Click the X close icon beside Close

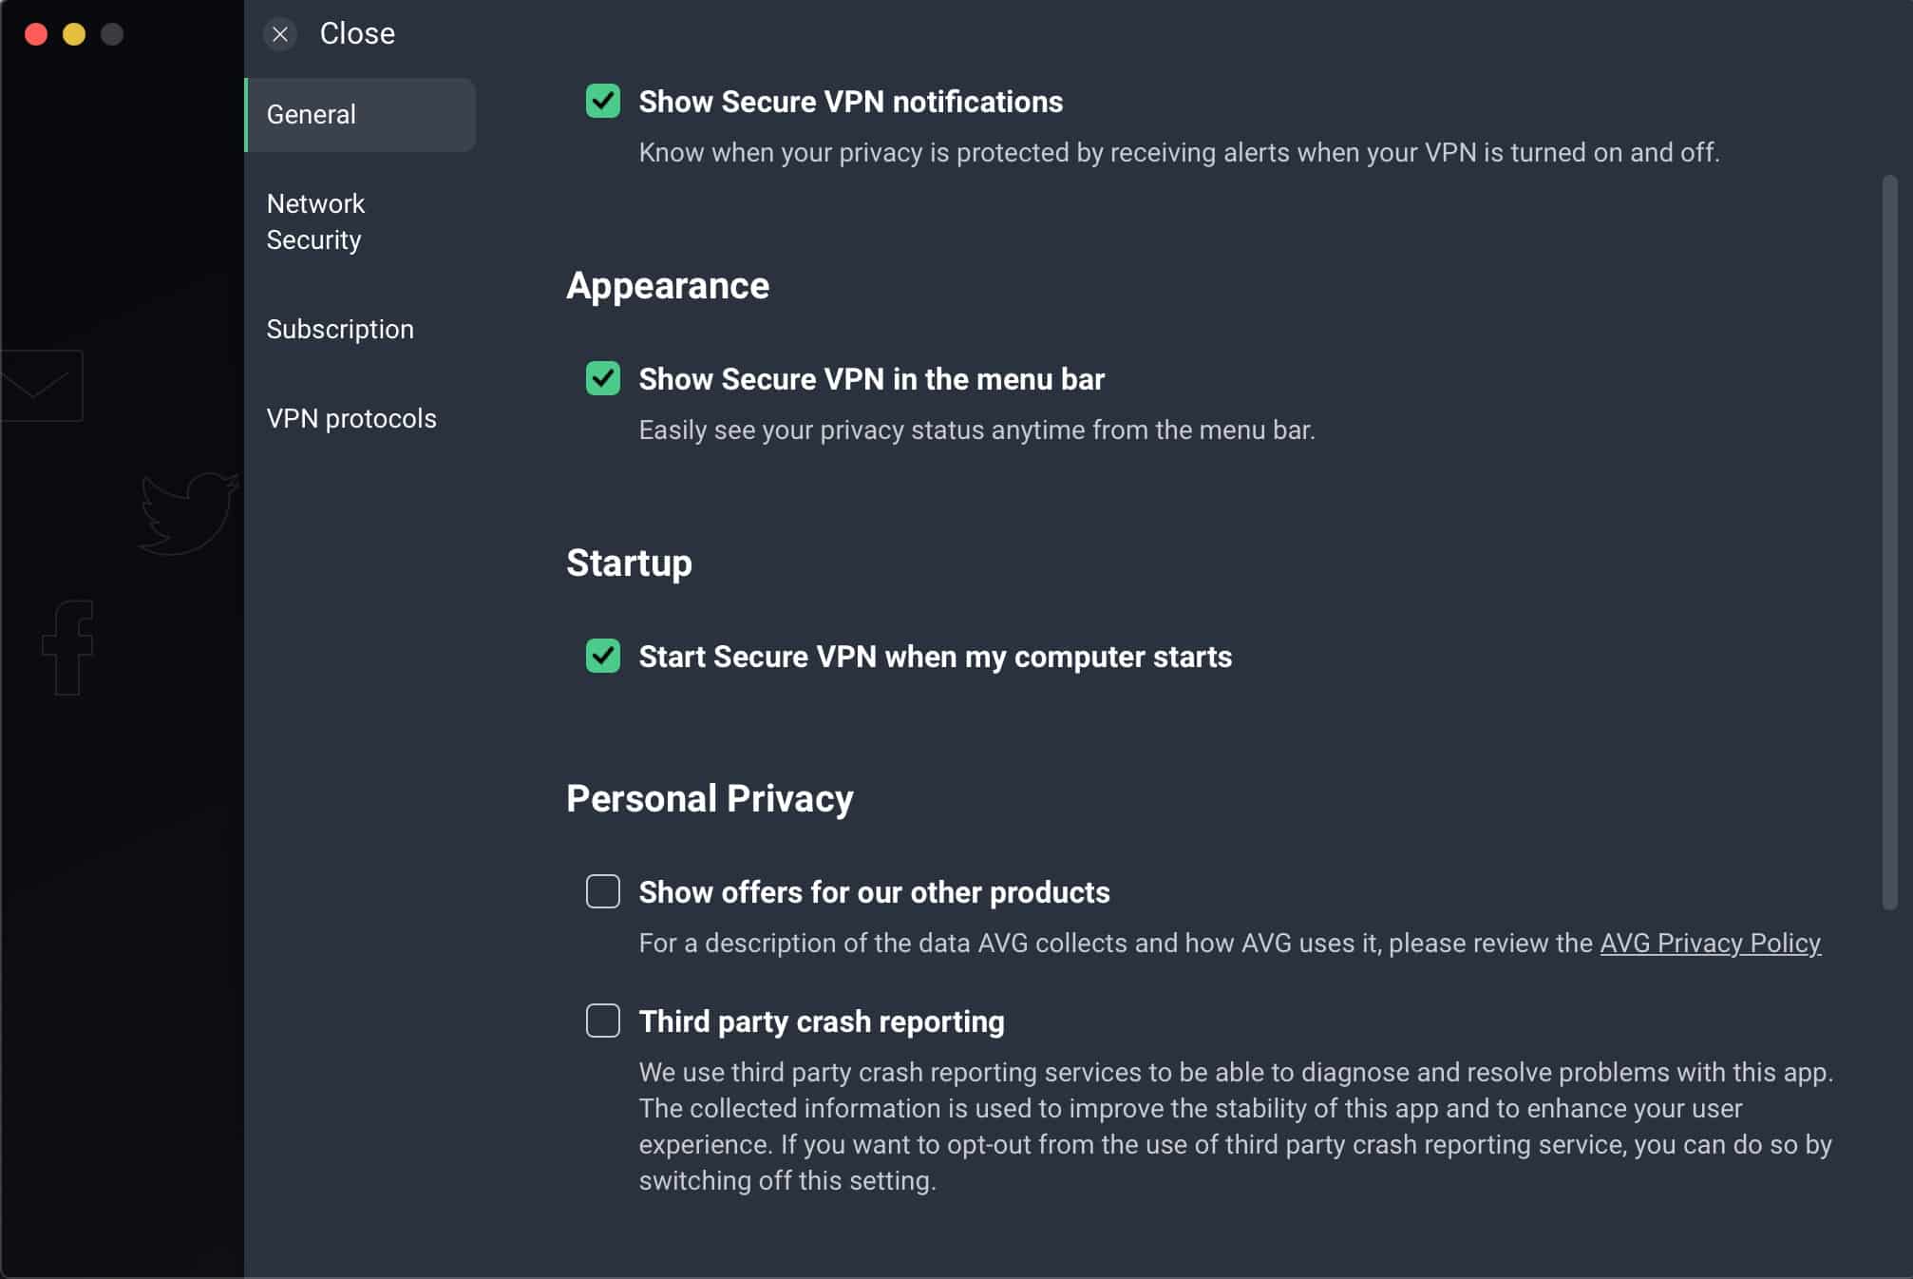point(280,34)
